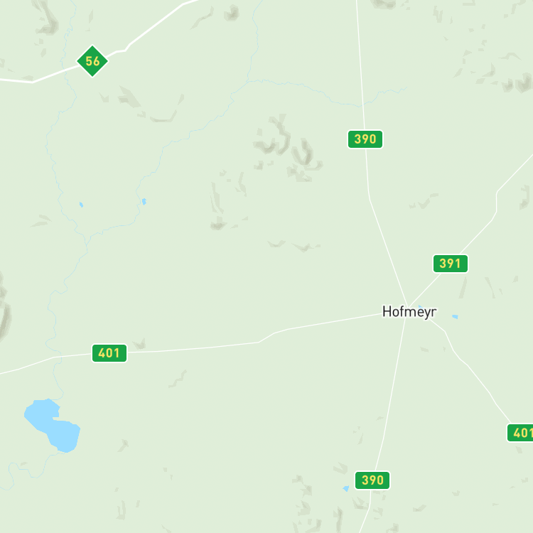Click the small pond beside the southern 390 shield
Image resolution: width=533 pixels, height=533 pixels.
pyautogui.click(x=346, y=488)
